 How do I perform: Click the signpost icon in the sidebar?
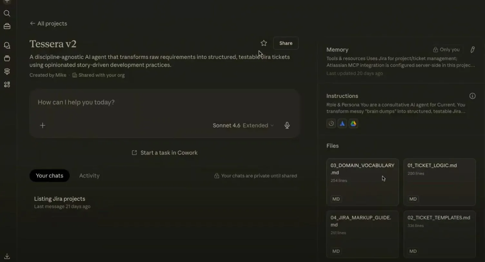click(7, 71)
